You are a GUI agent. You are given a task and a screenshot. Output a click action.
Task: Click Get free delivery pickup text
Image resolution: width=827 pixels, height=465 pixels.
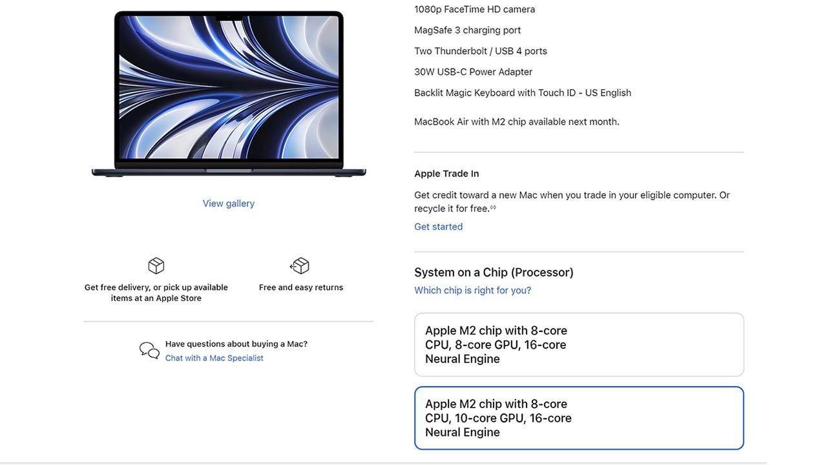[x=155, y=293]
